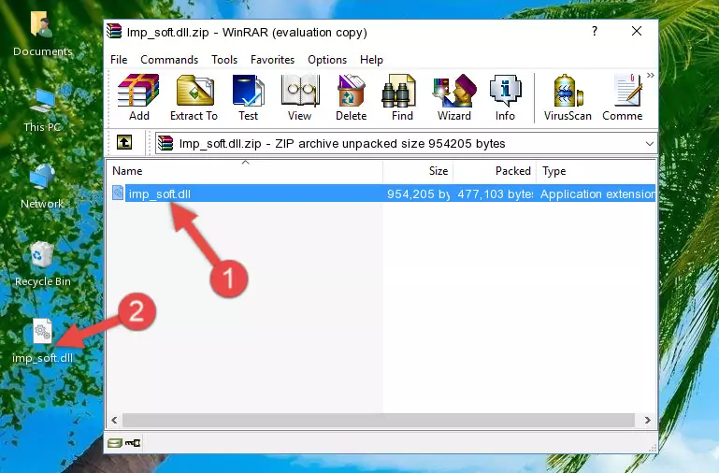Screen dimensions: 719x473
Task: Sort by the Packed column header
Action: [x=495, y=171]
